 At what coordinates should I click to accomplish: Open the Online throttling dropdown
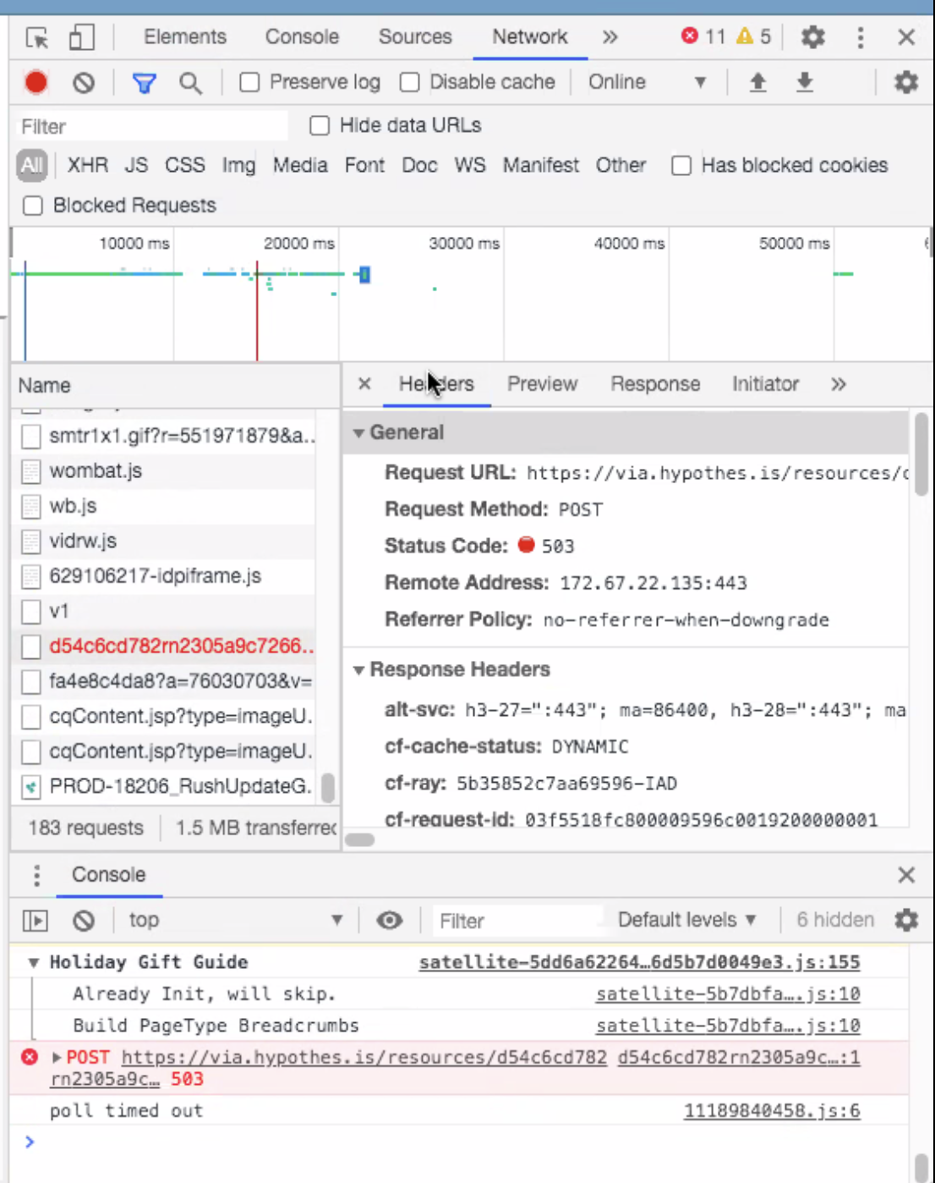[x=648, y=82]
